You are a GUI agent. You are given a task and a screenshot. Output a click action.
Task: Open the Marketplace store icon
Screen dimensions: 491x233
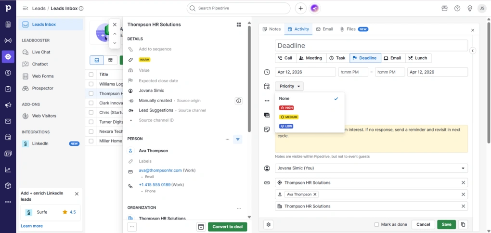[444, 9]
